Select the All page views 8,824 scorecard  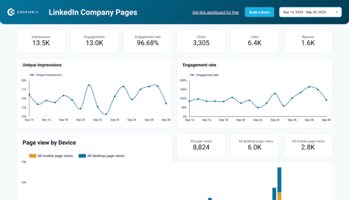pos(201,145)
